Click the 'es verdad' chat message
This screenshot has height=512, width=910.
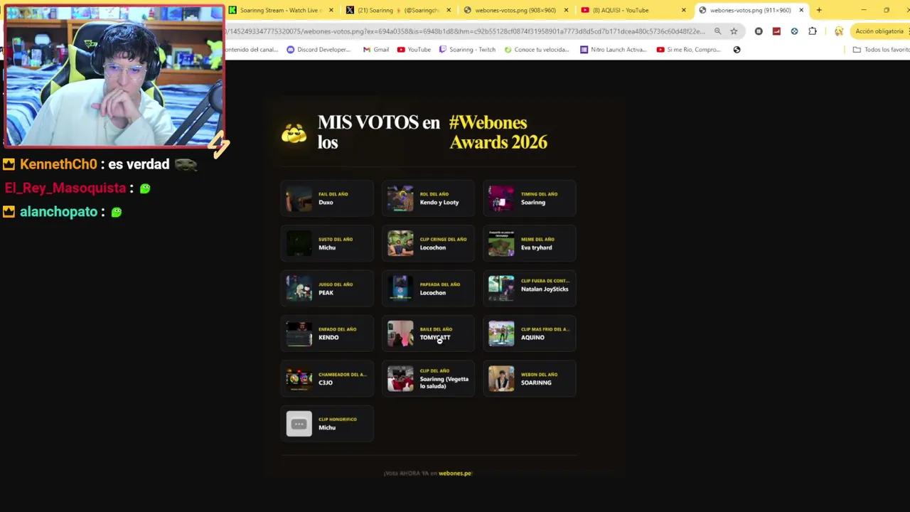(x=139, y=164)
